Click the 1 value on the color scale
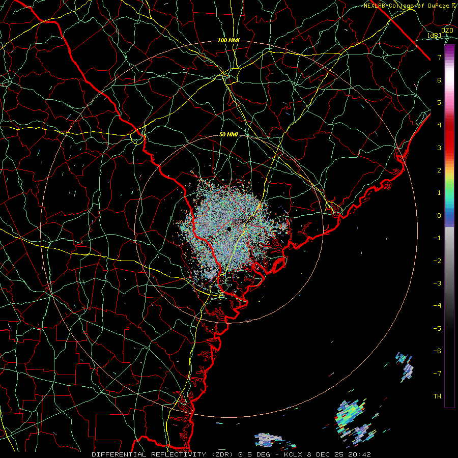 439,193
